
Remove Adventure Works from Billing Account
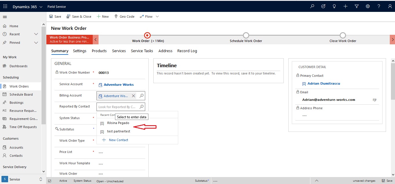[x=133, y=96]
